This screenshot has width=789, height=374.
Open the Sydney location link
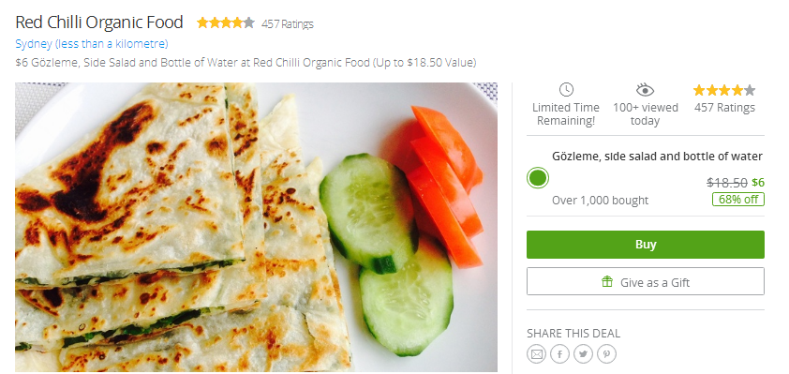(x=92, y=44)
